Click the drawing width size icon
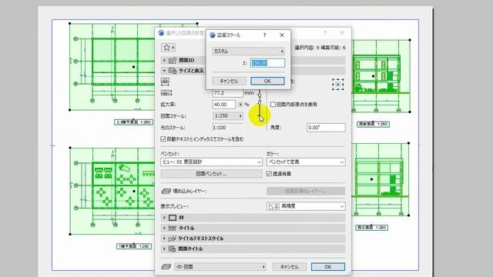The width and height of the screenshot is (493, 277). coord(165,82)
